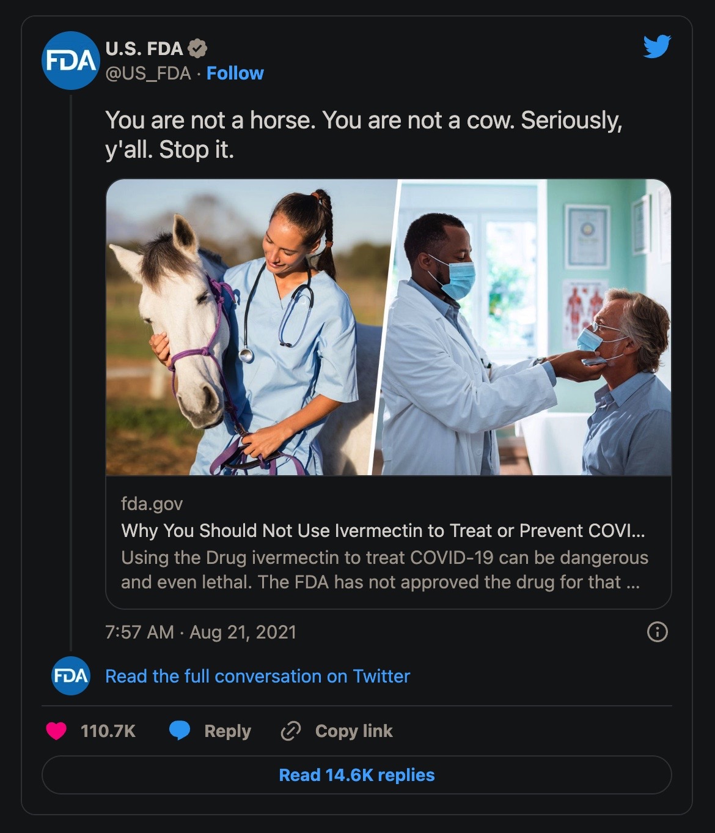Click the U.S. FDA display name
Viewport: 715px width, 833px height.
[x=144, y=48]
